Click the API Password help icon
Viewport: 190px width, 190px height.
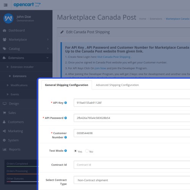(x=66, y=118)
